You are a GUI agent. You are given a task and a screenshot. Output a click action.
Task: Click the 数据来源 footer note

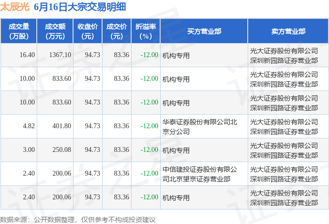pyautogui.click(x=77, y=220)
